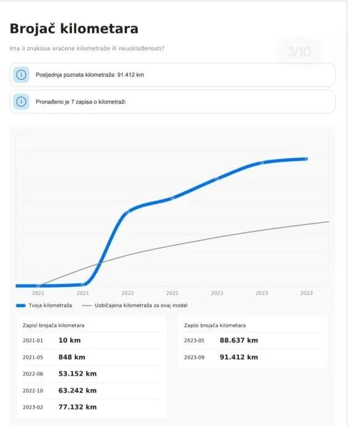
Task: Open the 'Pronađeno je 7 zapisa' notice
Action: (x=172, y=102)
